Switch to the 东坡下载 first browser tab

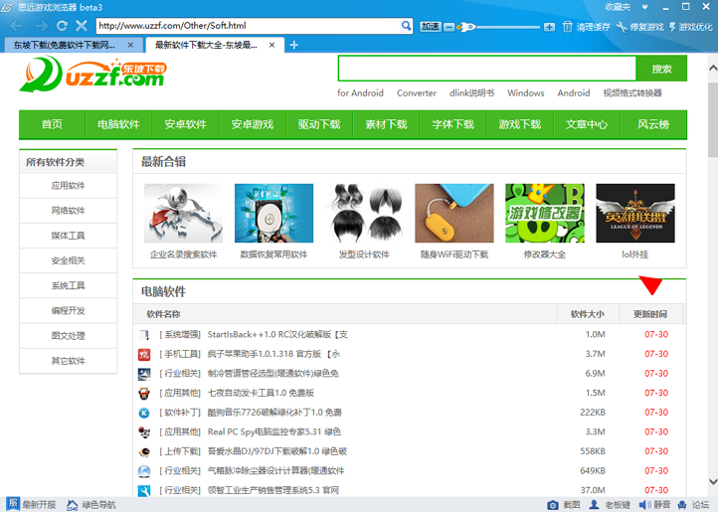click(x=70, y=45)
